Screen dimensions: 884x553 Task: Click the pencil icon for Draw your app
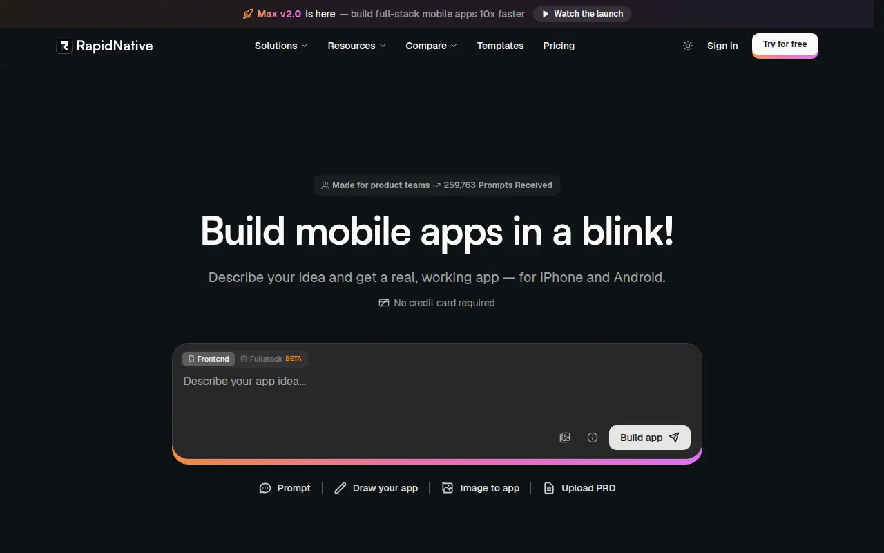tap(340, 488)
